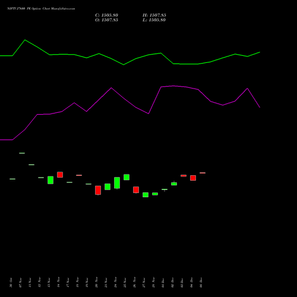Image resolution: width=297 pixels, height=297 pixels.
Task: Click the open value O: 1507.85
Action: (106, 20)
